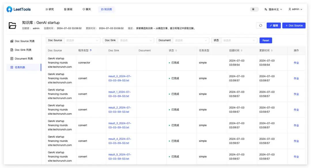The width and height of the screenshot is (311, 168).
Task: Go to the 研究 tab
Action: point(50,9)
